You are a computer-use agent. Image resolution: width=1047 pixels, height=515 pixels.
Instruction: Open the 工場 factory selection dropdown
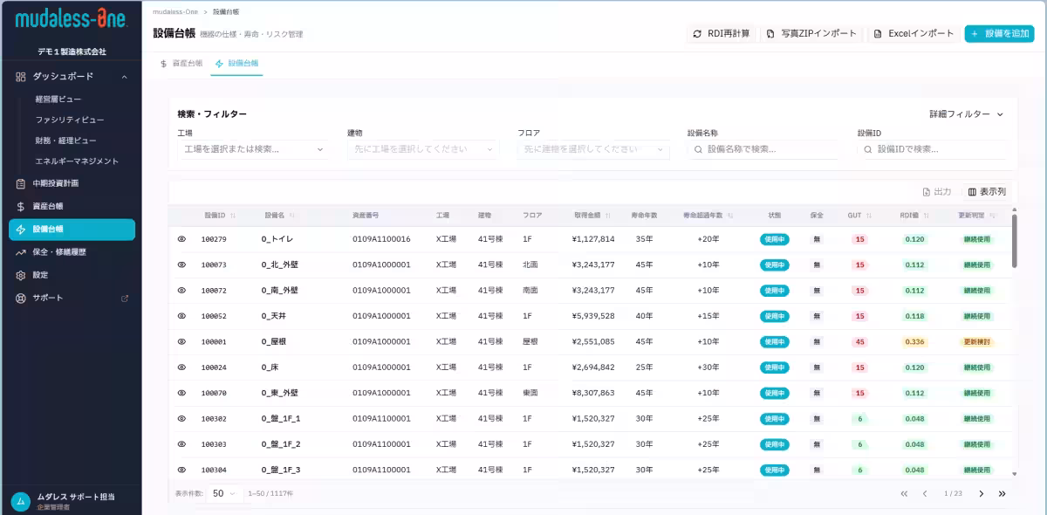pos(253,149)
